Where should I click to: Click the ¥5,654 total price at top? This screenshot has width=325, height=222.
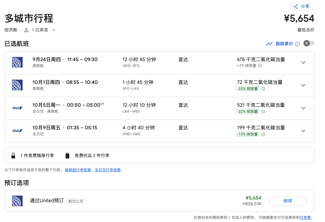(299, 18)
